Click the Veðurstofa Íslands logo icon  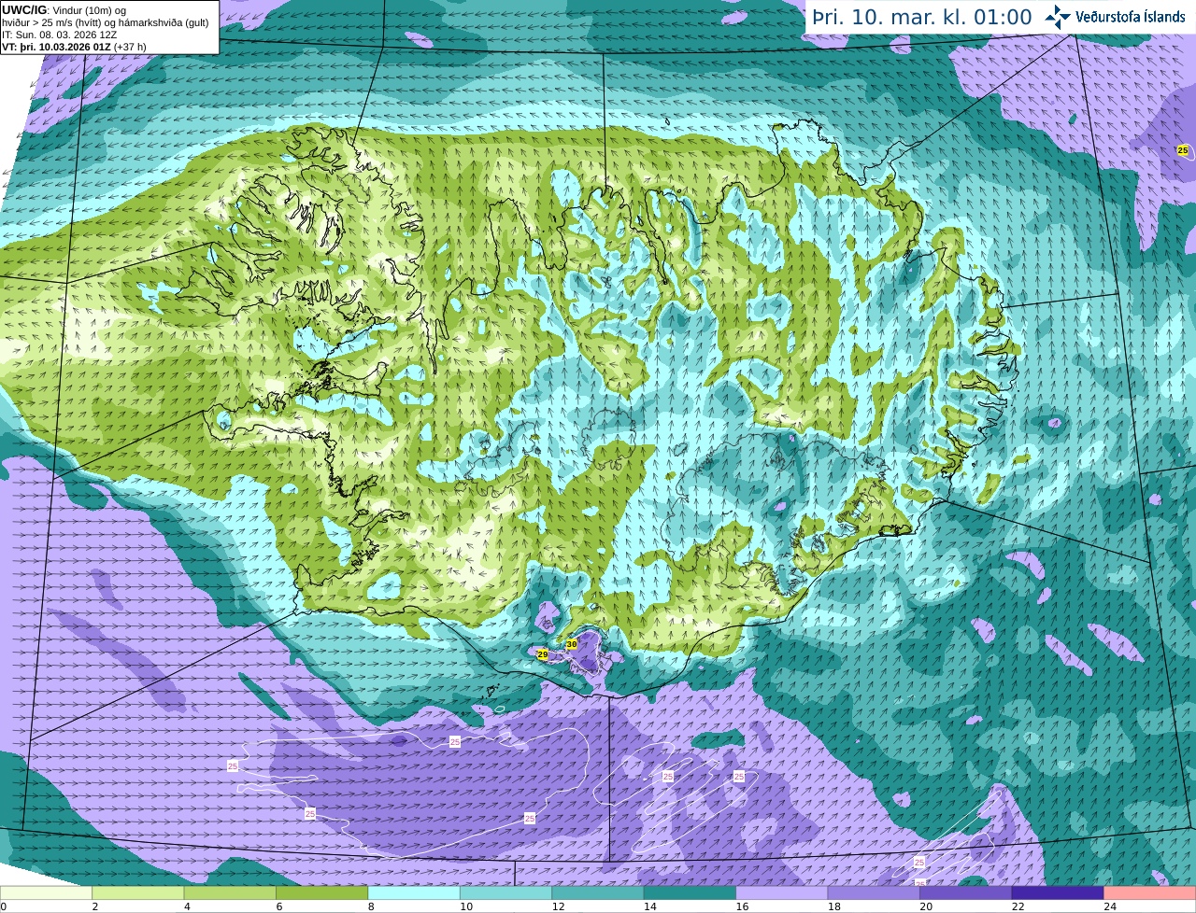[x=1057, y=17]
